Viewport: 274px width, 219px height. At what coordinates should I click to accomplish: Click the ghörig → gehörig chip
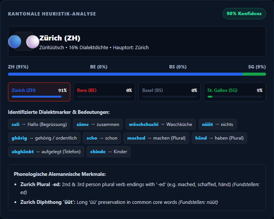[x=44, y=138]
